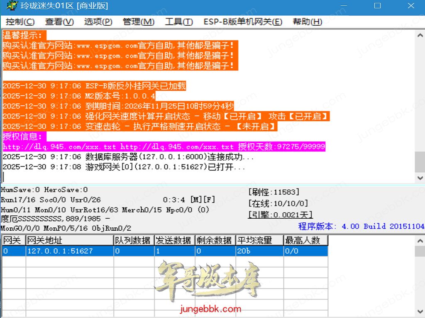Click the gateway table scroll-up arrow
Viewport: 425px width, 318px height.
tap(420, 240)
